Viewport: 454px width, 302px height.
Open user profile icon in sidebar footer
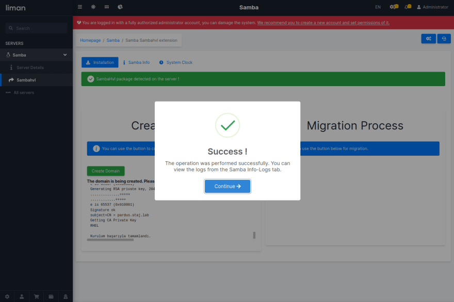tap(22, 296)
